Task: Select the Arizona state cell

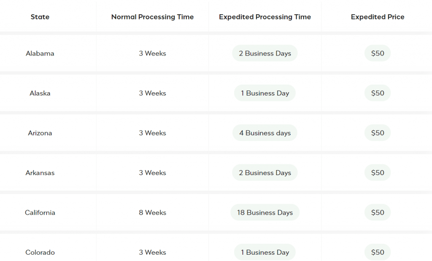Action: point(40,133)
